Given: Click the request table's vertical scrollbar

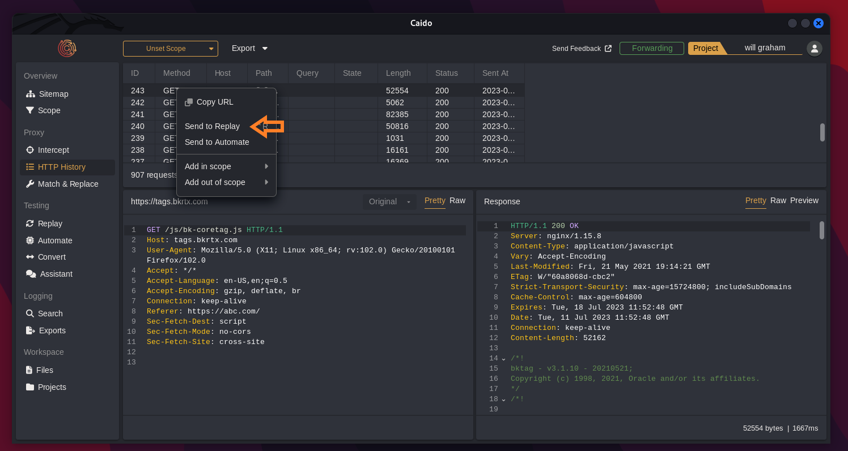Looking at the screenshot, I should click(822, 132).
